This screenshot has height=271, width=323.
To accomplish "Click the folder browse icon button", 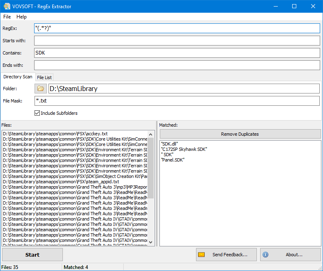I will 41,89.
